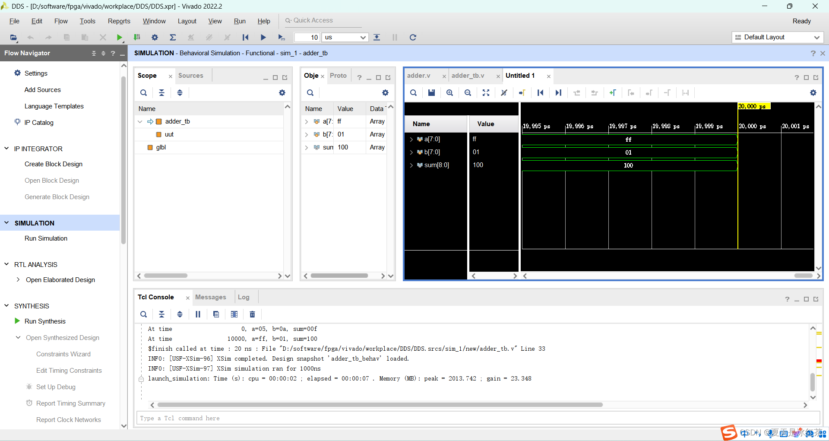Collapse the SIMULATION section in Flow Navigator
The image size is (829, 441).
tap(6, 223)
